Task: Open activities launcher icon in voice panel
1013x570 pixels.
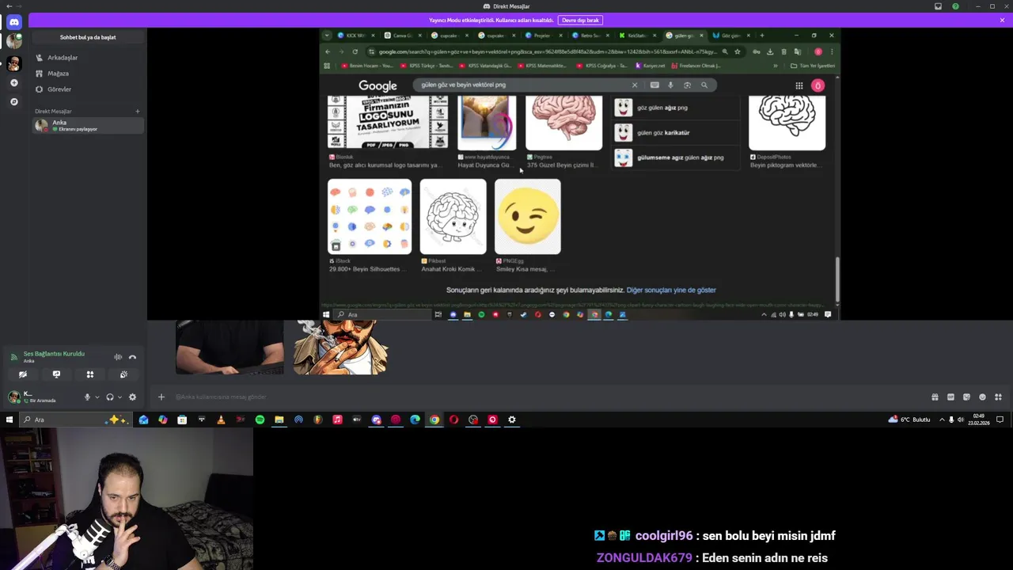Action: point(90,374)
